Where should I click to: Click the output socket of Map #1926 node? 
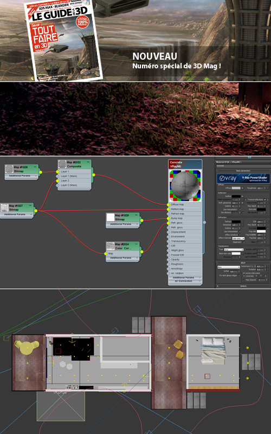pyautogui.click(x=40, y=172)
